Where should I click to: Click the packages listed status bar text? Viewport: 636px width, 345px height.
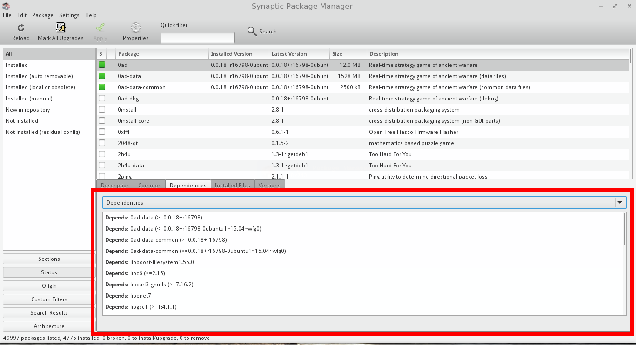(107, 338)
